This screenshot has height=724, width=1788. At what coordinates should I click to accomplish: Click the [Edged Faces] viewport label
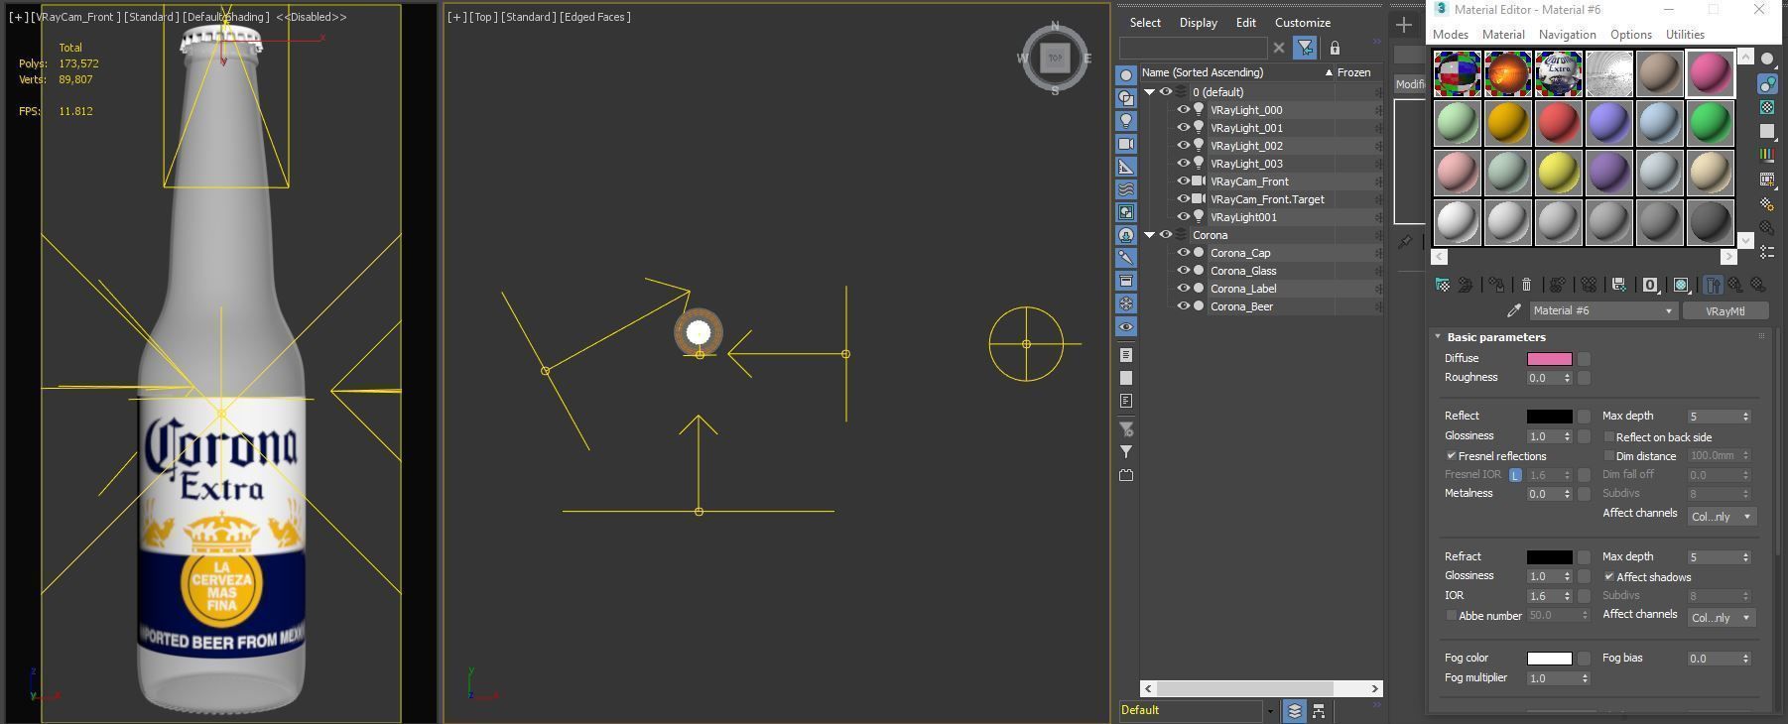pyautogui.click(x=594, y=17)
